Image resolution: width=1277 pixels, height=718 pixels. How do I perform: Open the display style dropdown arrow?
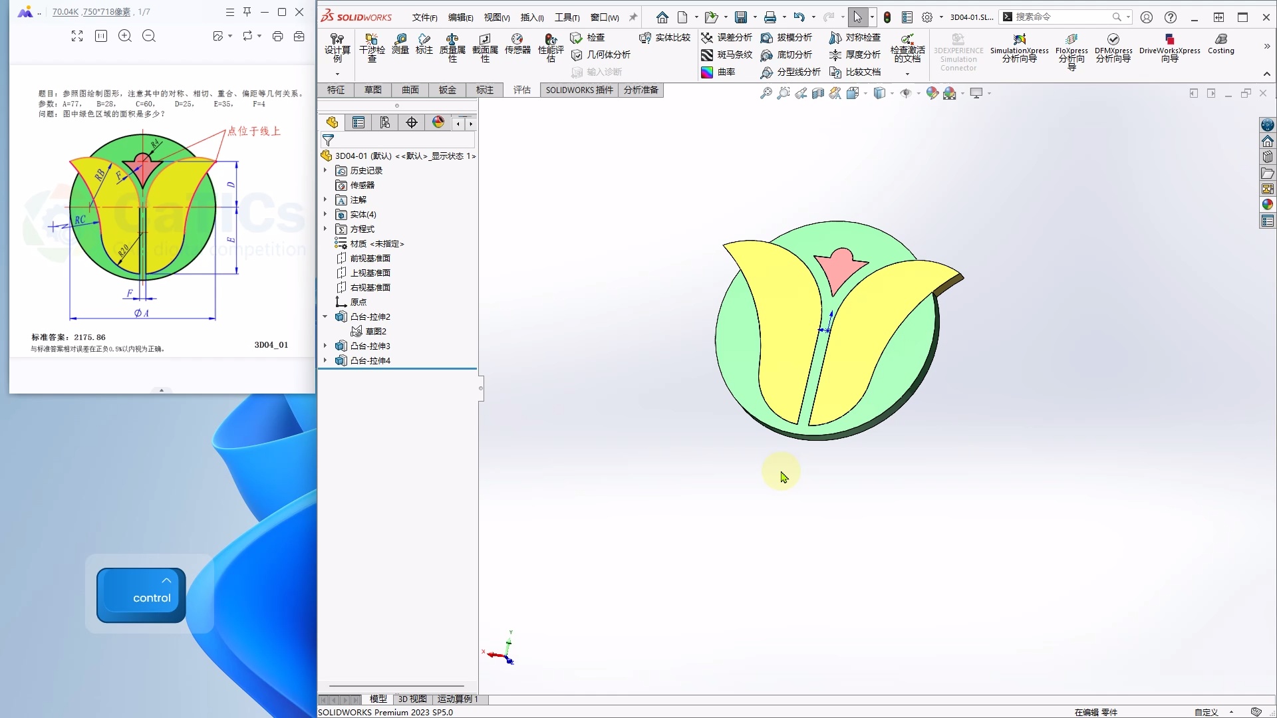coord(891,93)
